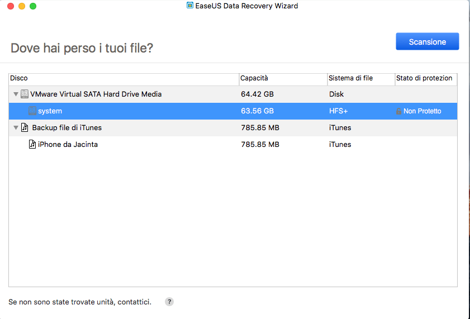The height and width of the screenshot is (319, 470).
Task: Click the EaseUS app icon in title bar
Action: tap(190, 6)
